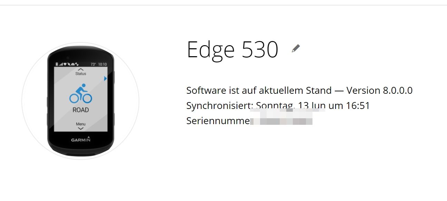Viewport: 447px width, 201px height.
Task: Click the Menu label on device screen
Action: [x=81, y=124]
